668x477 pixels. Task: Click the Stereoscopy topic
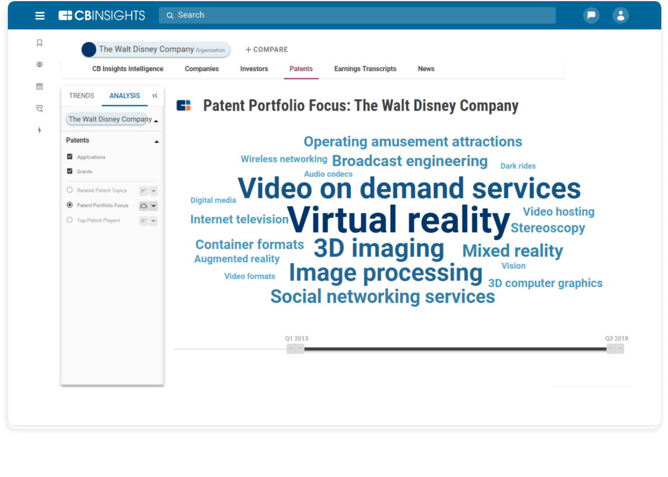(548, 228)
